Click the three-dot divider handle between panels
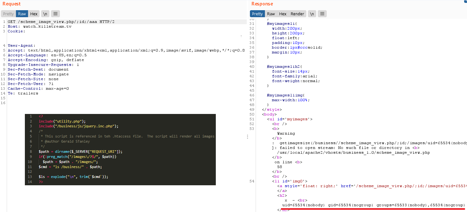The height and width of the screenshot is (212, 467). [247, 137]
